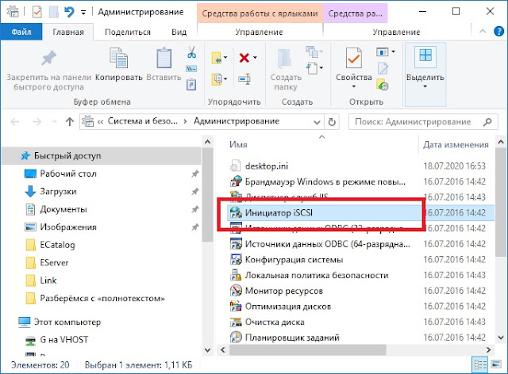Viewport: 508px width, 374px height.
Task: Open the Поделиться ribbon tab
Action: click(x=128, y=32)
